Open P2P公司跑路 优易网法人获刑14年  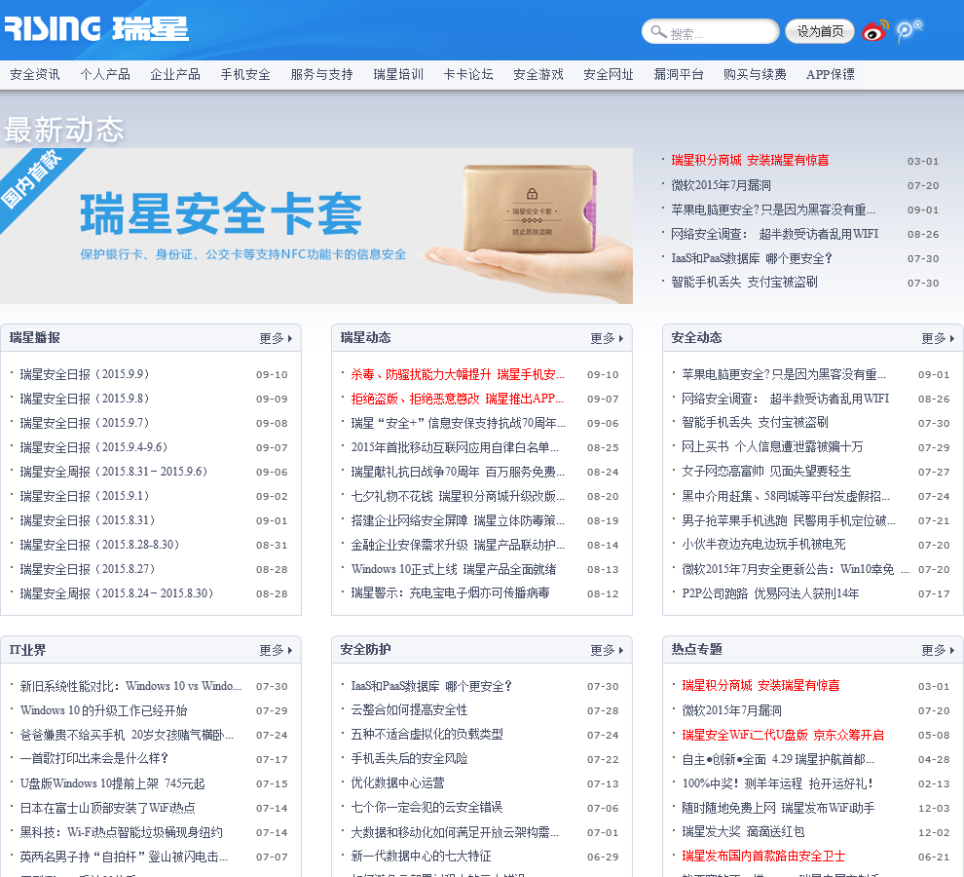pos(770,593)
